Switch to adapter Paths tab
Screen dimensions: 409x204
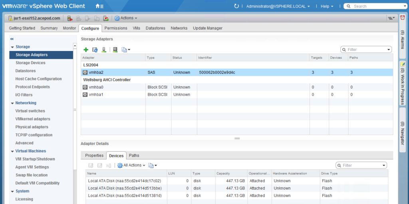point(134,155)
